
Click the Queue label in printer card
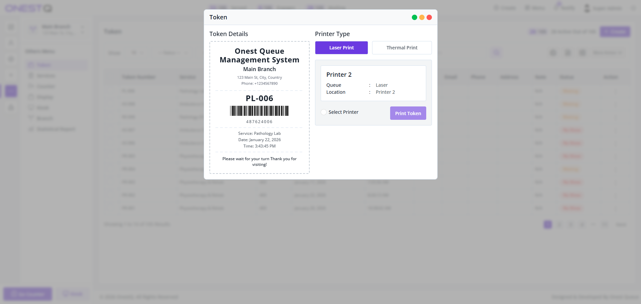(x=334, y=85)
